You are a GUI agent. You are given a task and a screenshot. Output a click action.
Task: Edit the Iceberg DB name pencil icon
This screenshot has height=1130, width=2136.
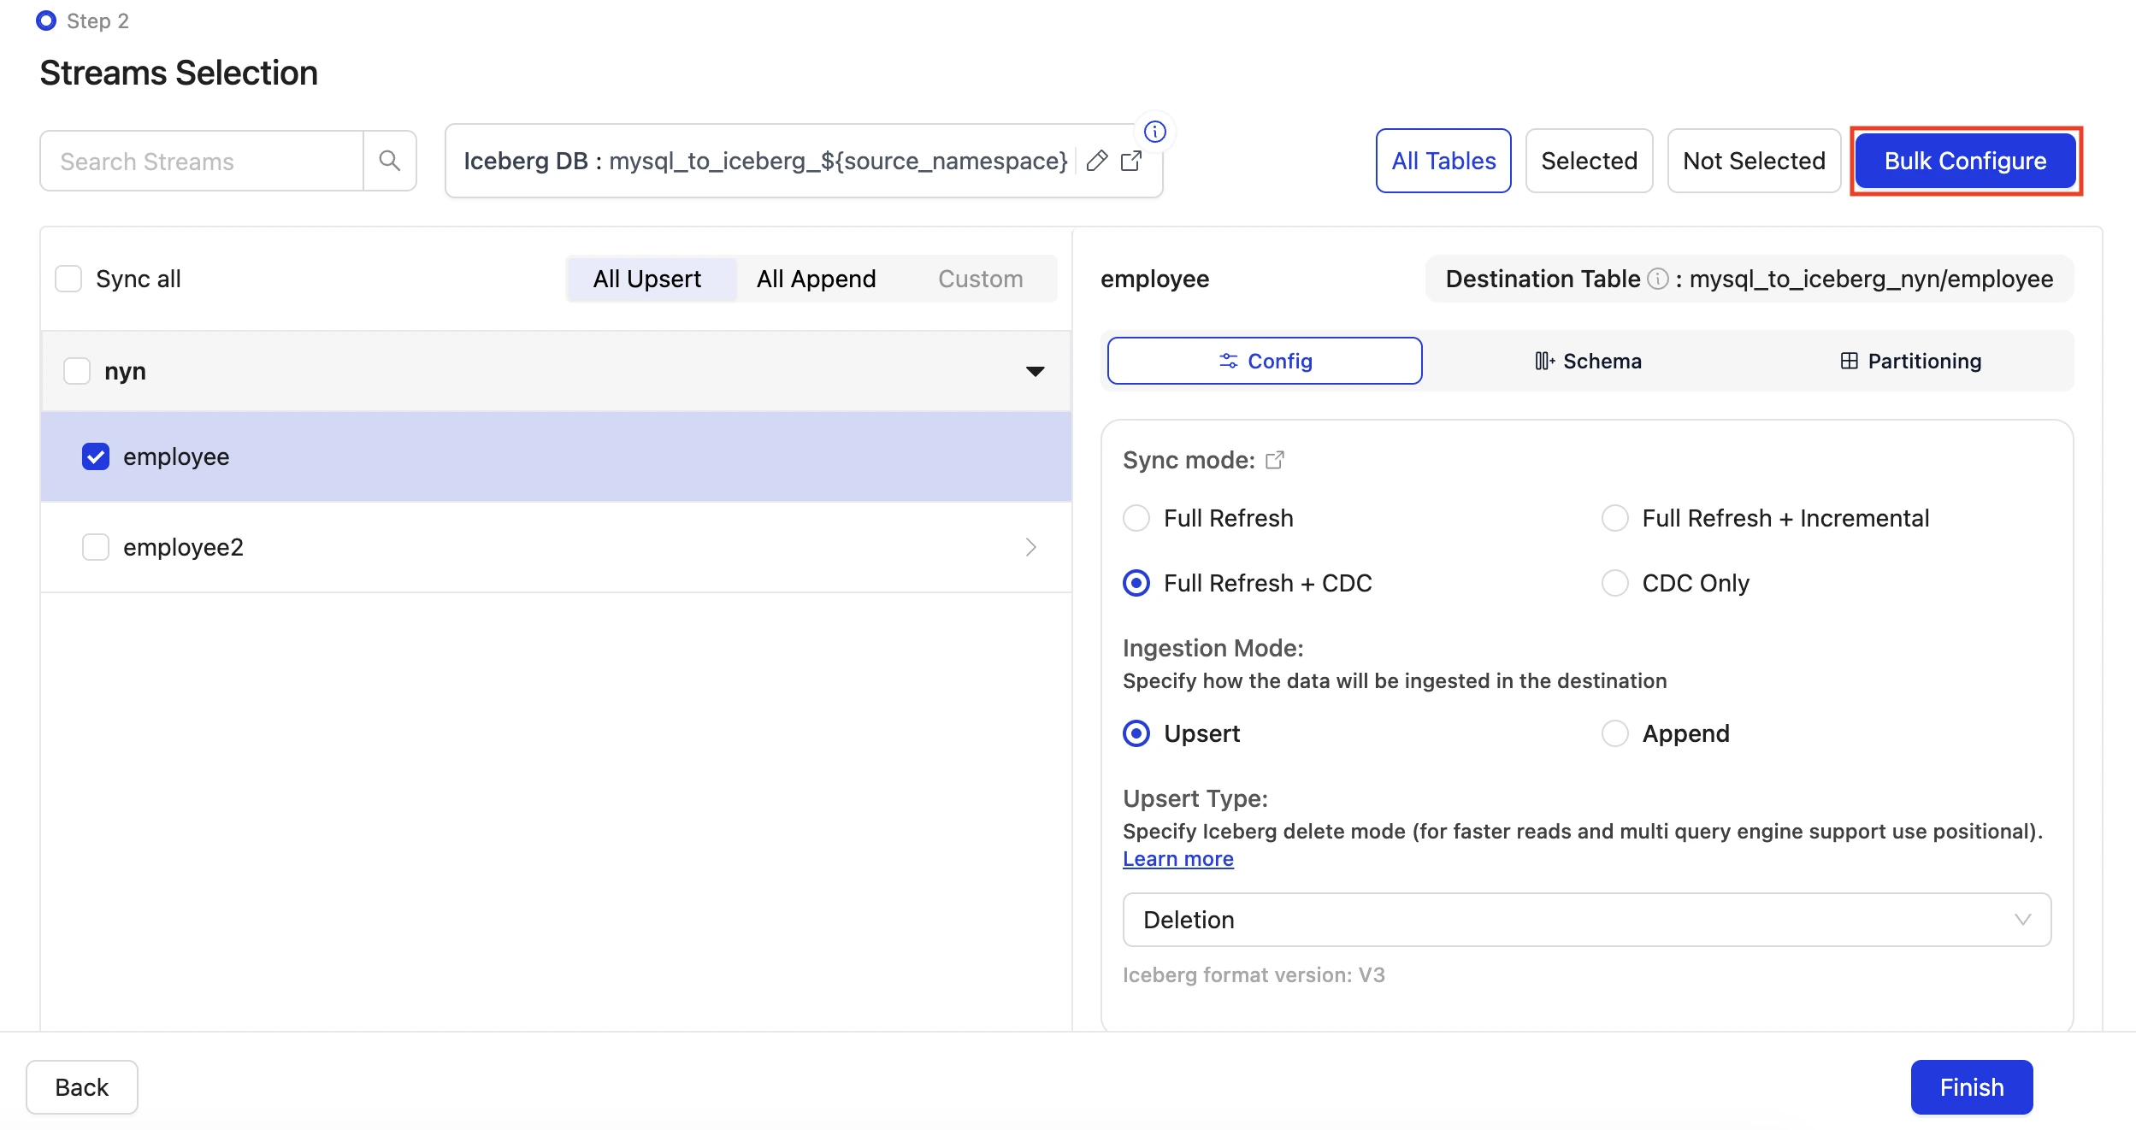[x=1097, y=161]
